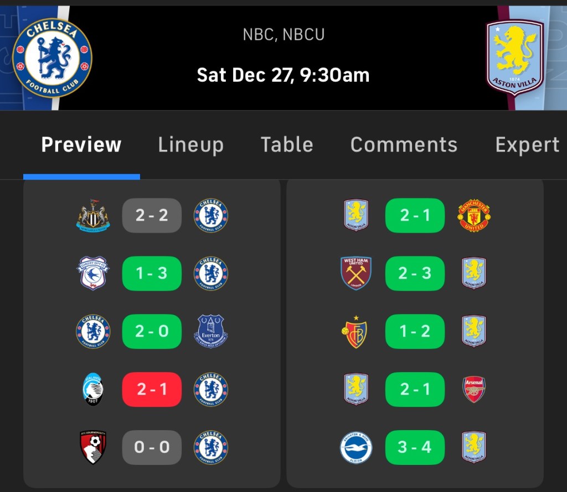567x492 pixels.
Task: Click the 3-4 Brighton match score
Action: (415, 447)
